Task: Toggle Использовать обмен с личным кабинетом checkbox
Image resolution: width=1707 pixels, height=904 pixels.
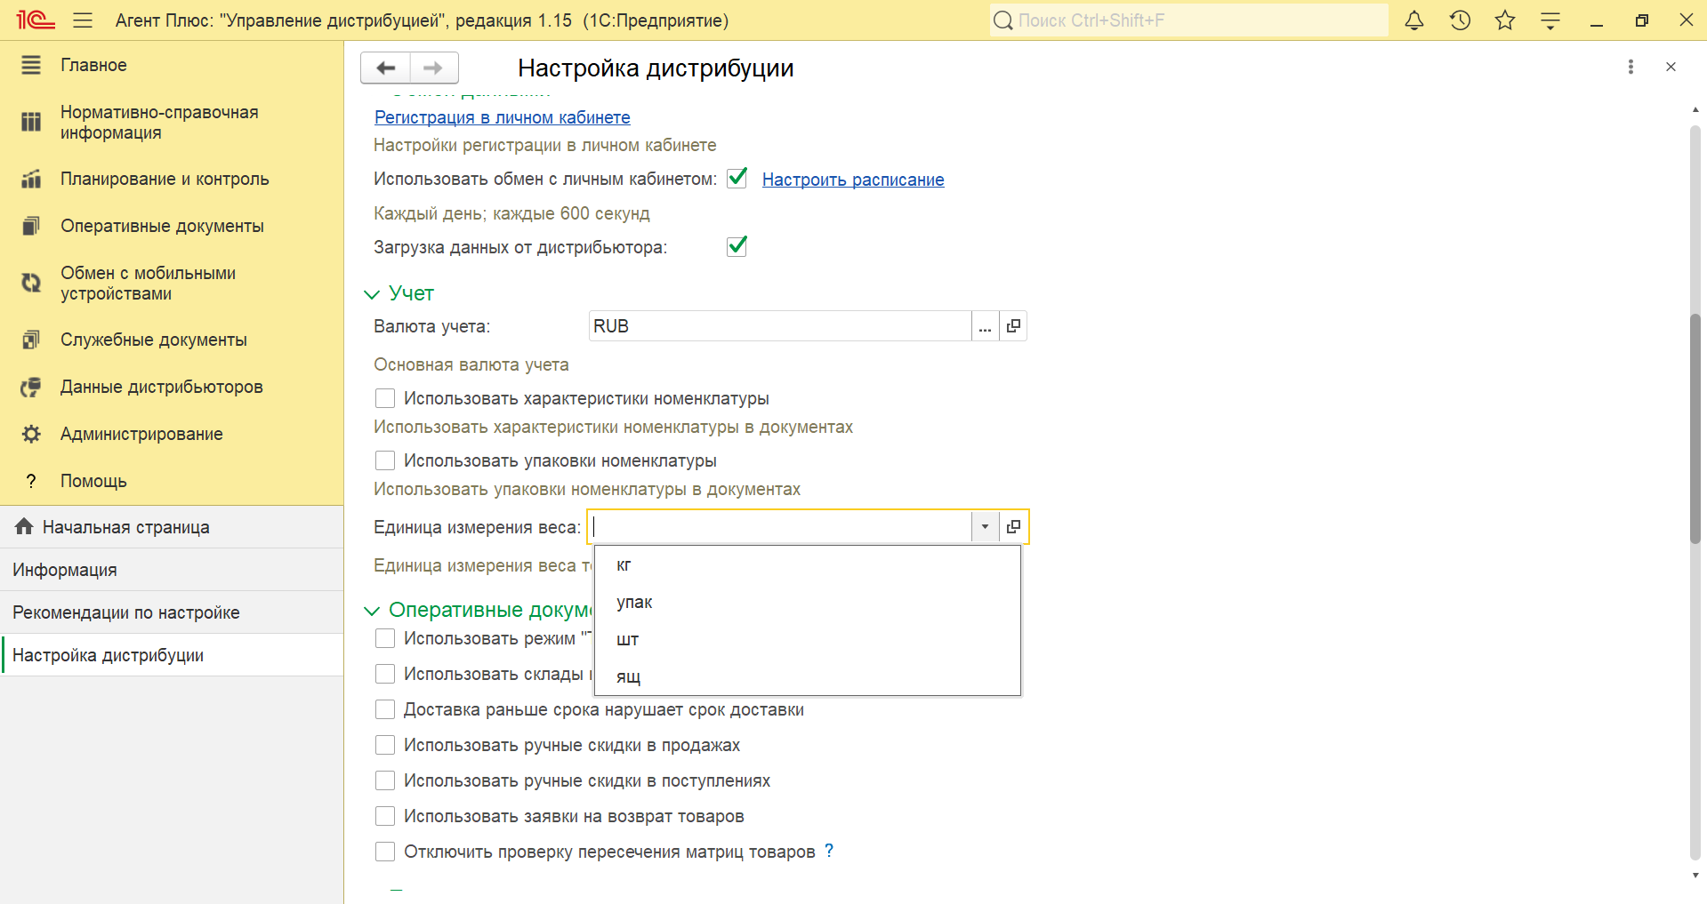Action: pos(737,178)
